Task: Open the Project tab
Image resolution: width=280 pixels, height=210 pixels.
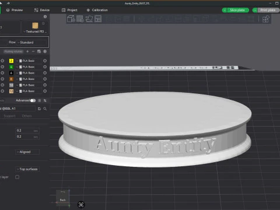Action: [x=69, y=10]
